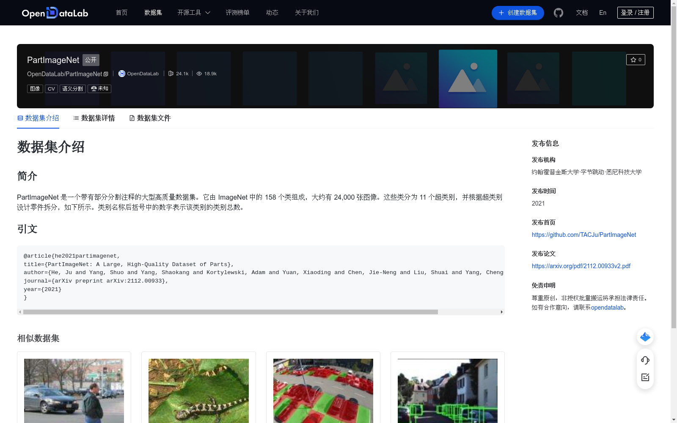Click the 2021 publish year text
The height and width of the screenshot is (423, 677).
point(538,203)
